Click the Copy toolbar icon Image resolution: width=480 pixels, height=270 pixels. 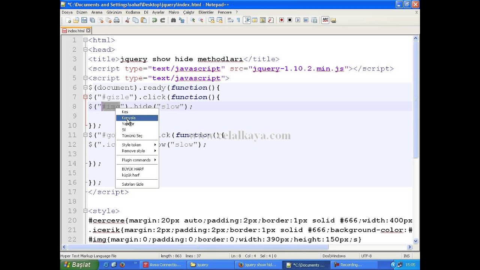(135, 20)
